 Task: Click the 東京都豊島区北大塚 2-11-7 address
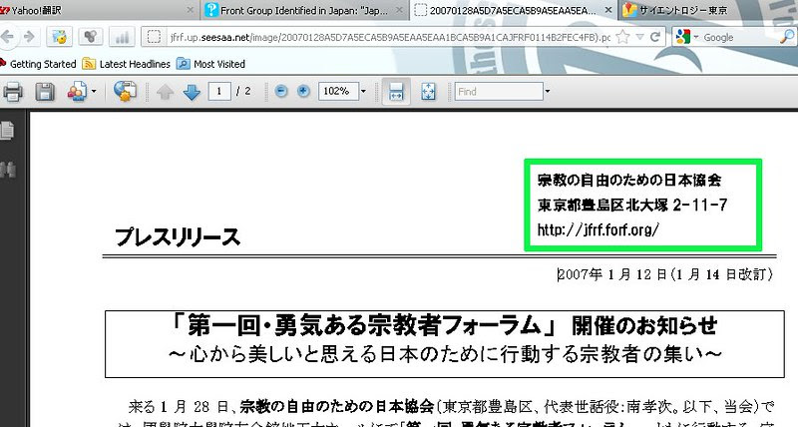632,206
